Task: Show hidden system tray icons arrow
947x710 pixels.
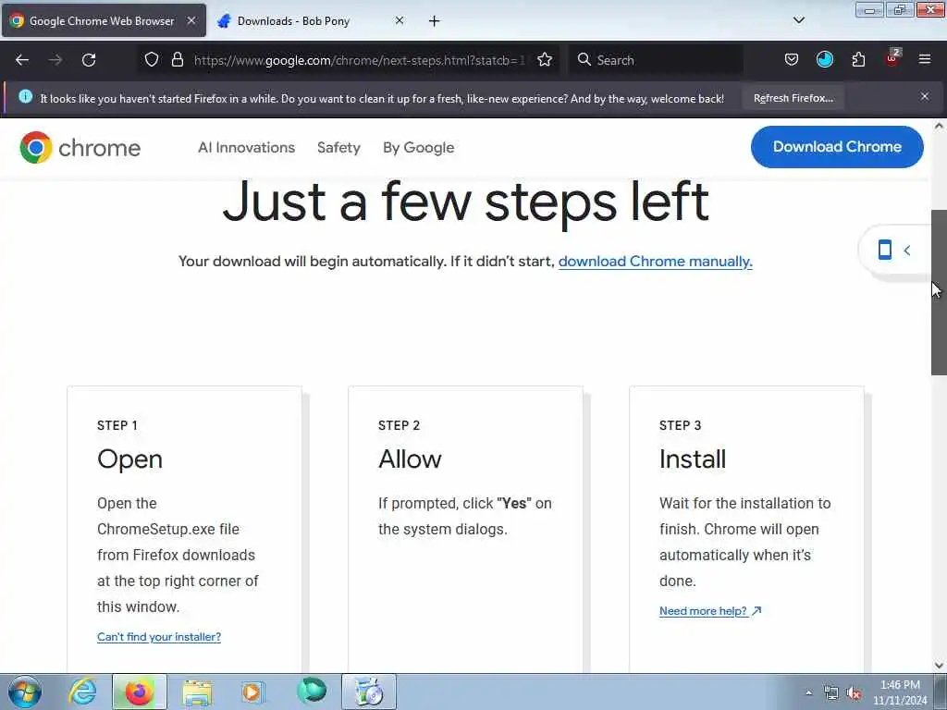Action: tap(808, 692)
